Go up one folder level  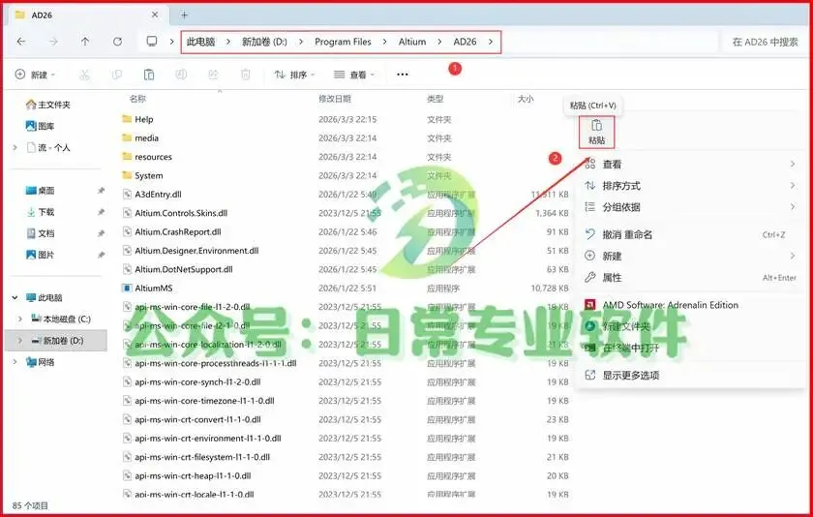point(85,42)
